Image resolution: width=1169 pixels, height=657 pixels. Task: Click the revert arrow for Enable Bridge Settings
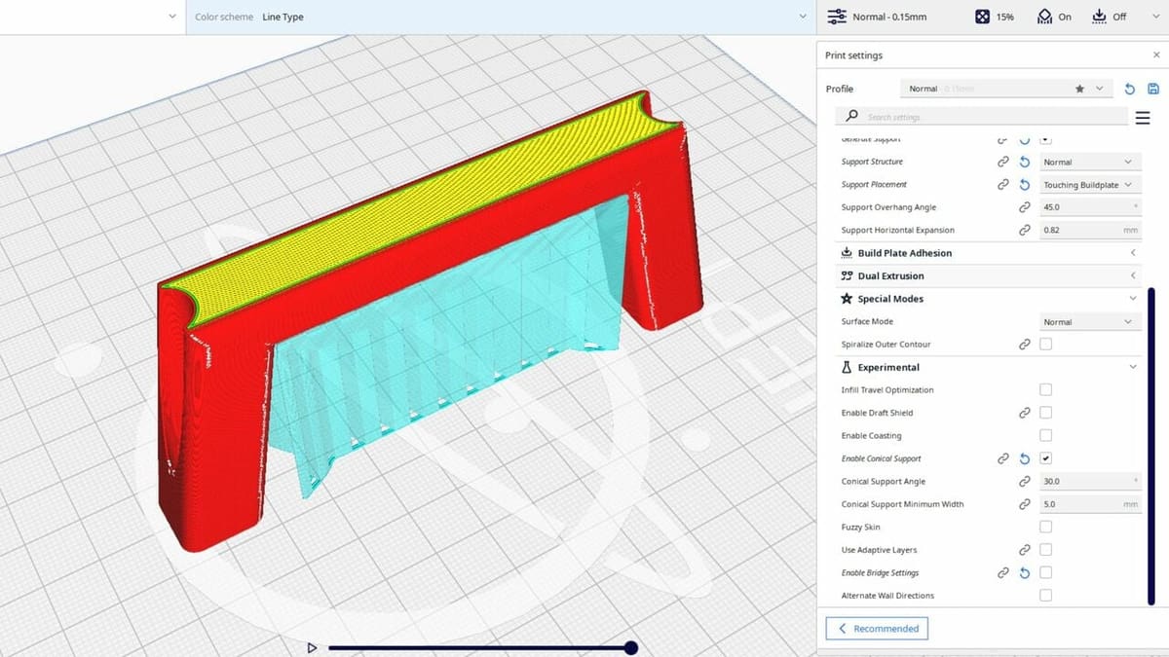1024,573
